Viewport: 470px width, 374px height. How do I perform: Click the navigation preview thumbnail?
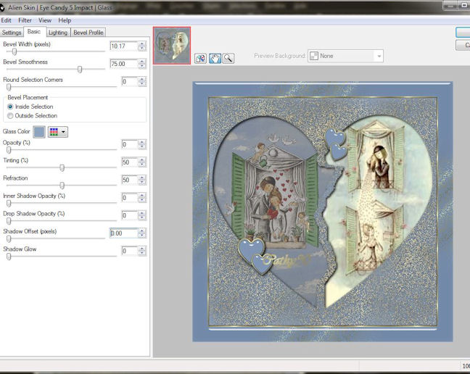point(172,46)
